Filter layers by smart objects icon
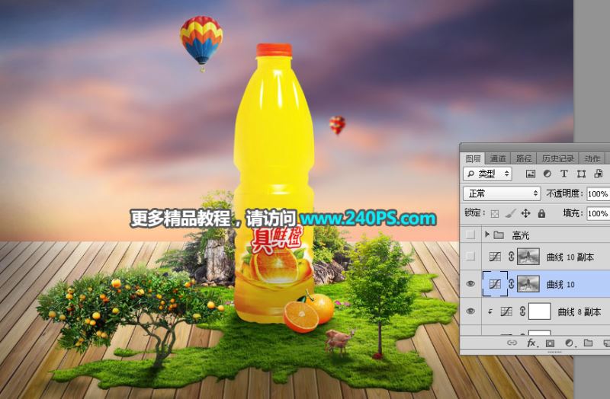The image size is (610, 399). click(599, 174)
